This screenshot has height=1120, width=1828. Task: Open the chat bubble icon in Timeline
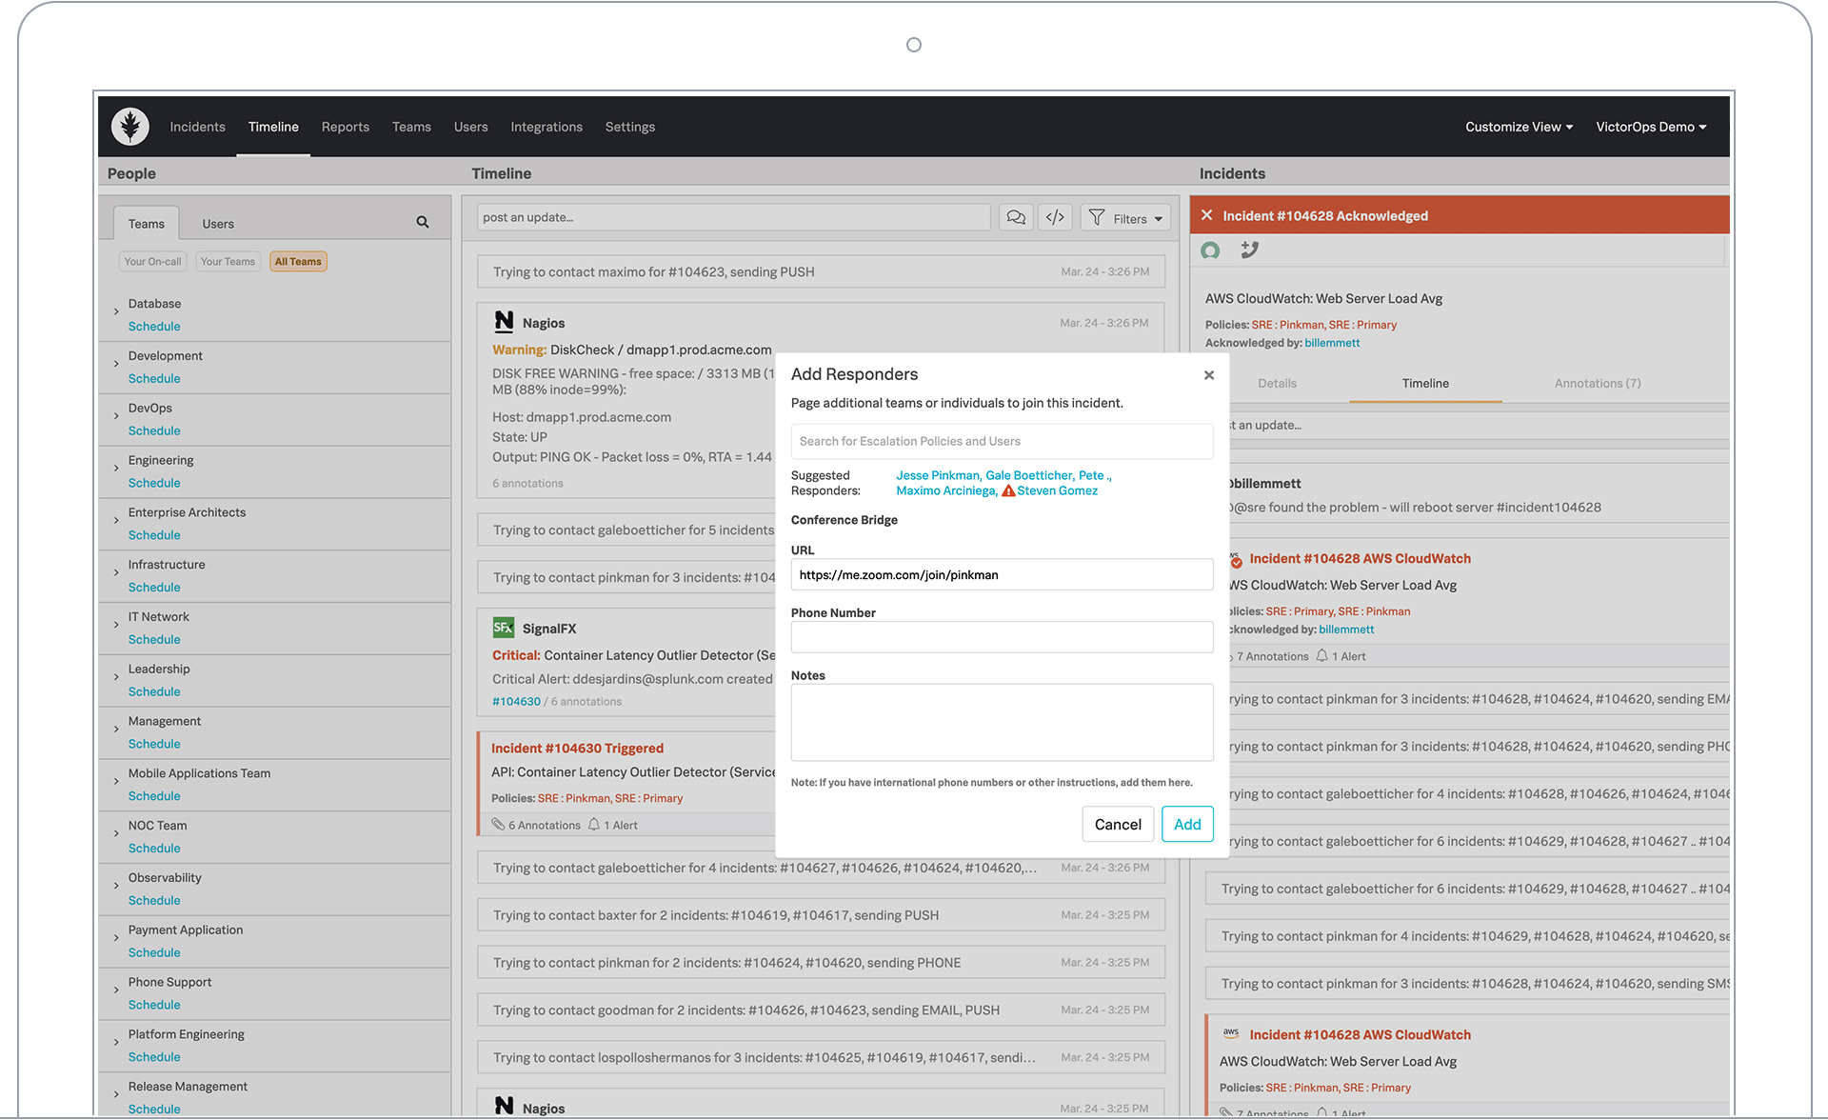coord(1016,218)
